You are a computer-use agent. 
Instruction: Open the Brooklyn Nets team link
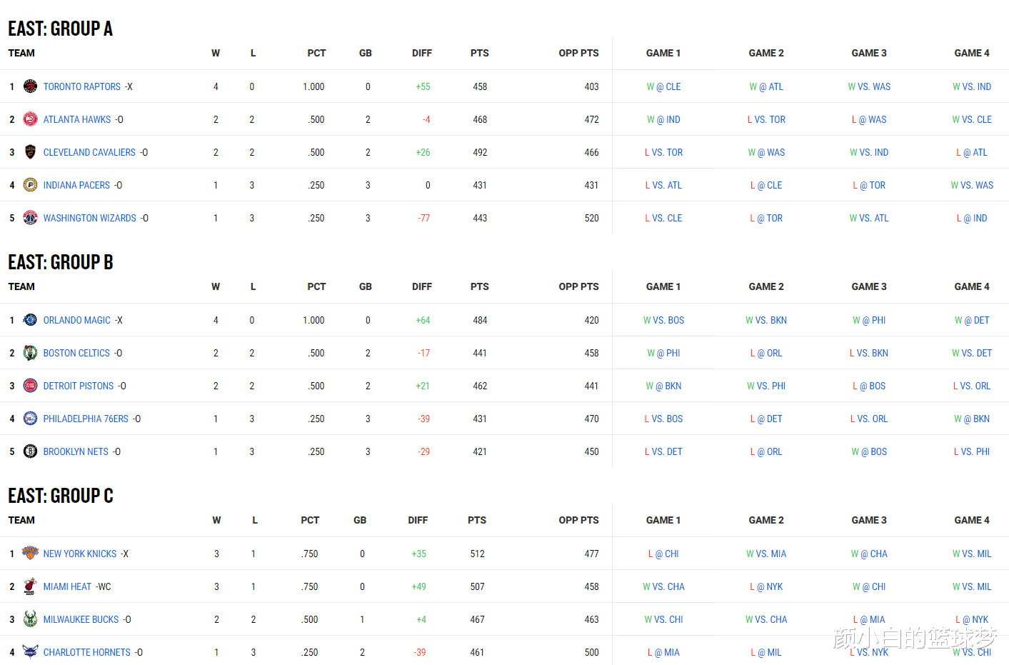[x=76, y=451]
